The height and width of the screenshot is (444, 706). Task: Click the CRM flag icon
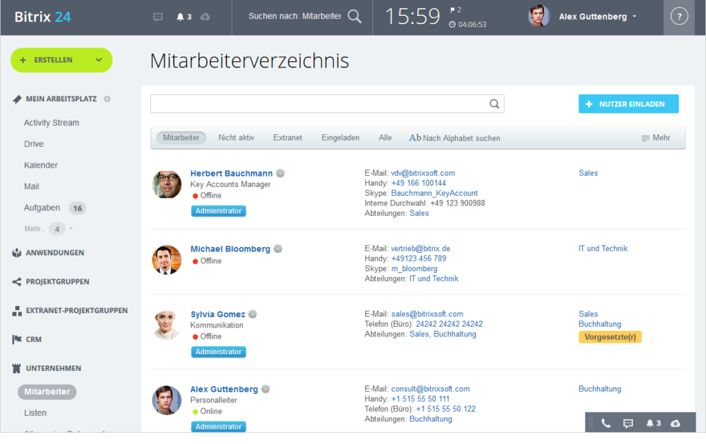tap(17, 339)
